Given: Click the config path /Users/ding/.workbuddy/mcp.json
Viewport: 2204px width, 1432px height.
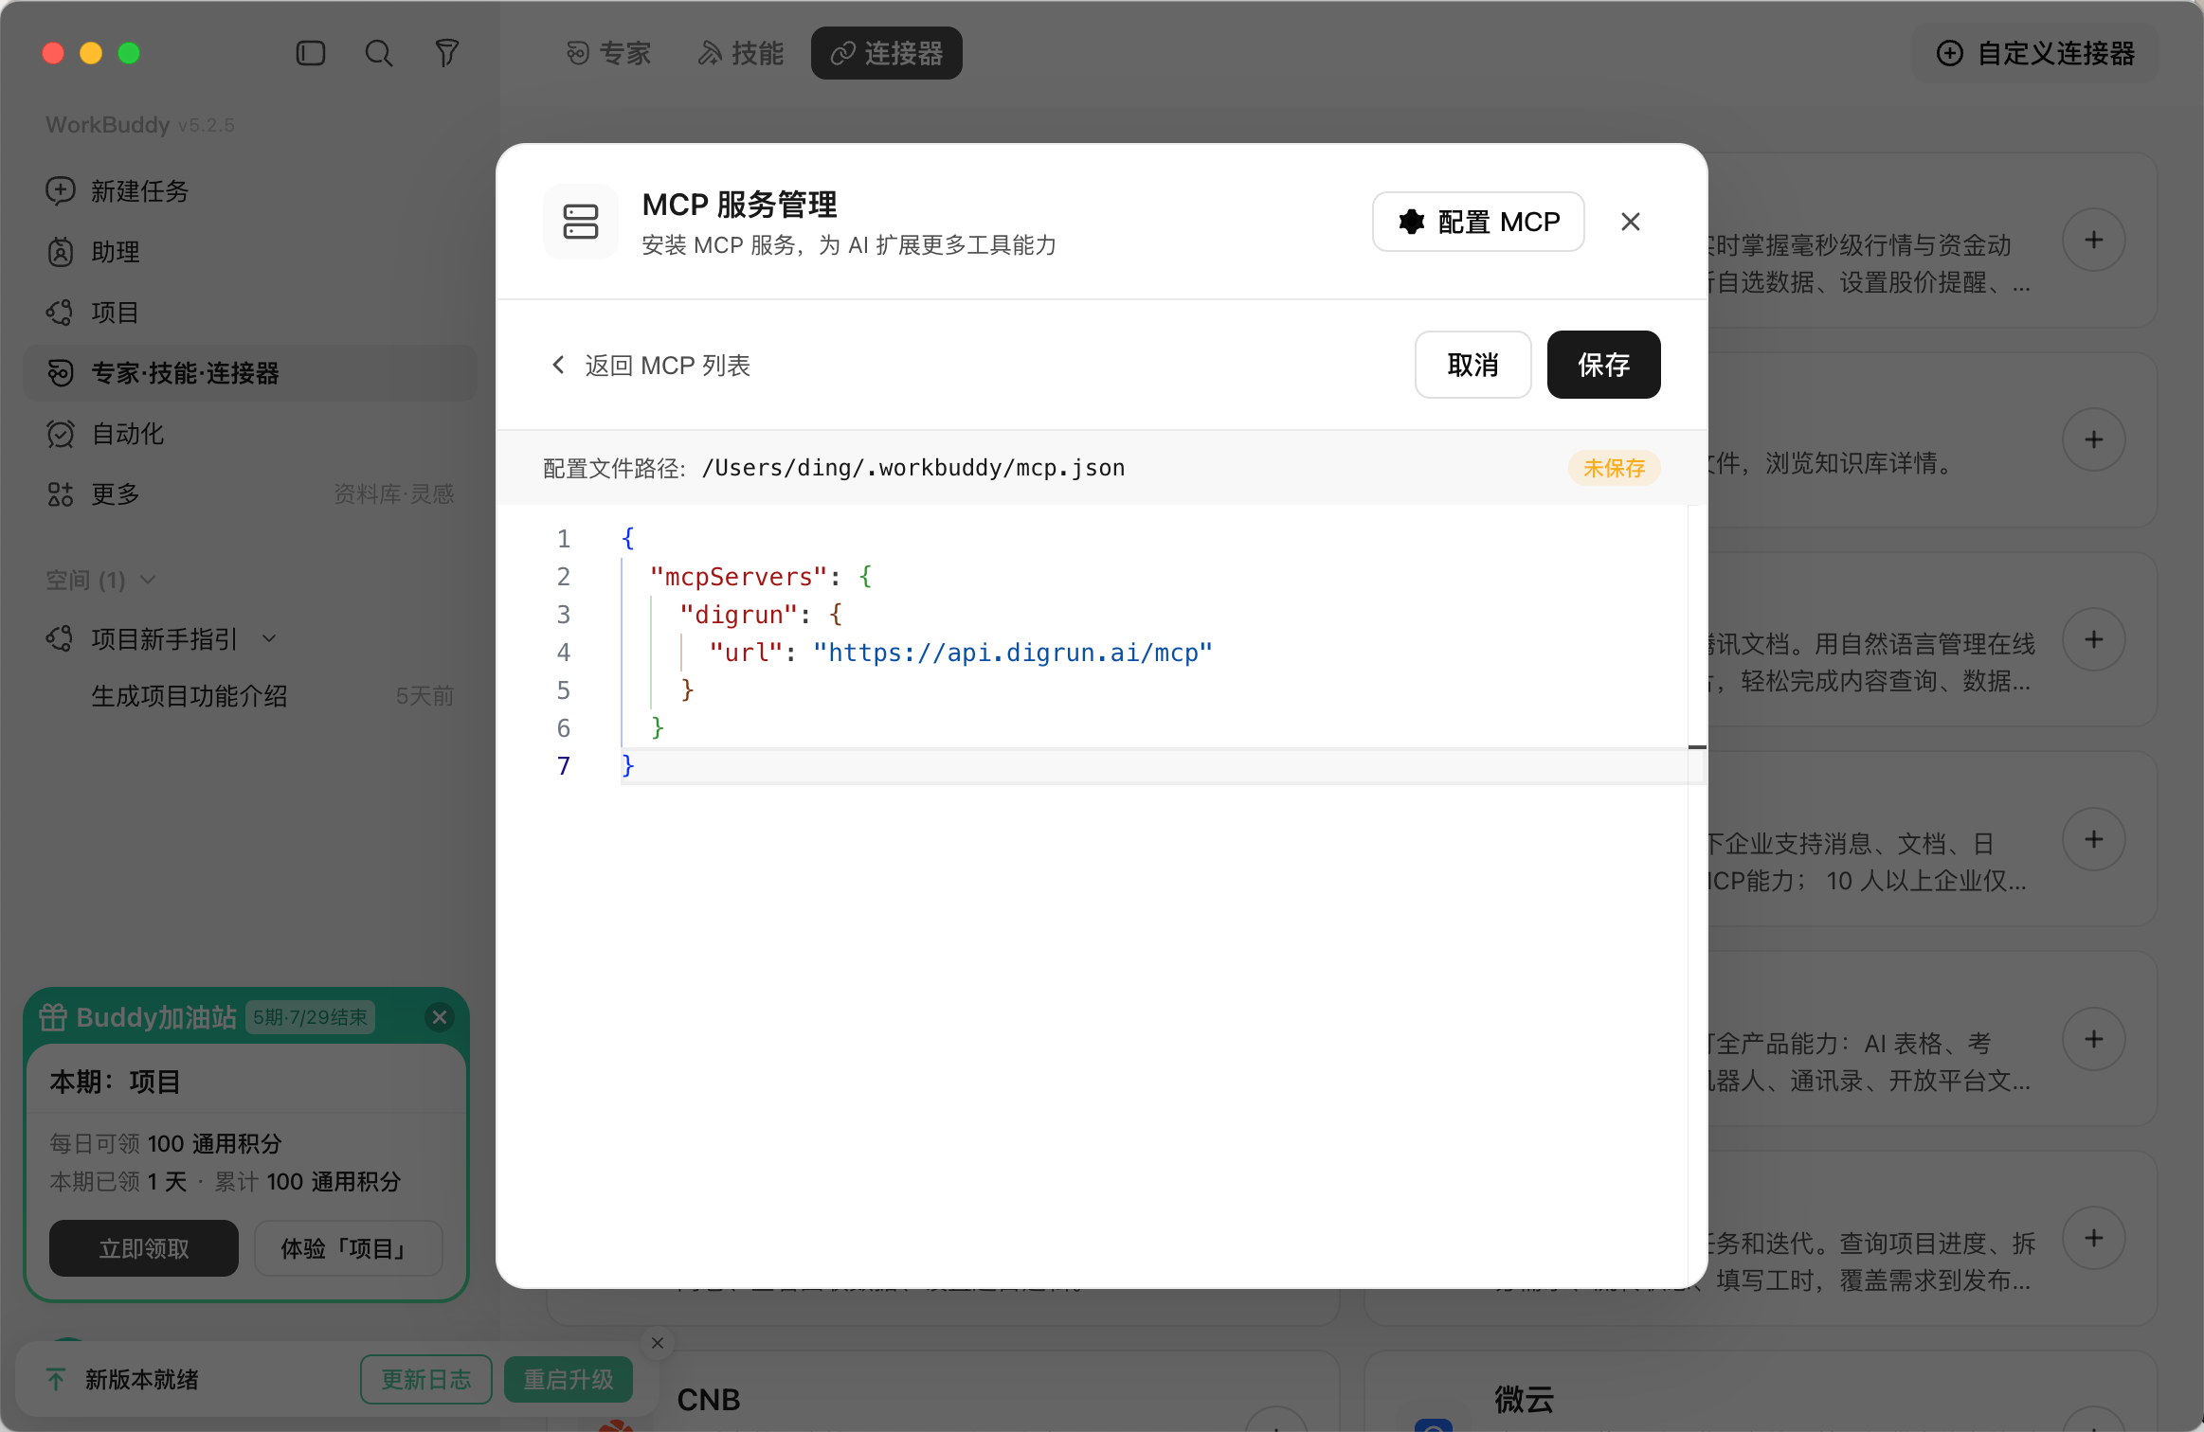Looking at the screenshot, I should coord(913,468).
